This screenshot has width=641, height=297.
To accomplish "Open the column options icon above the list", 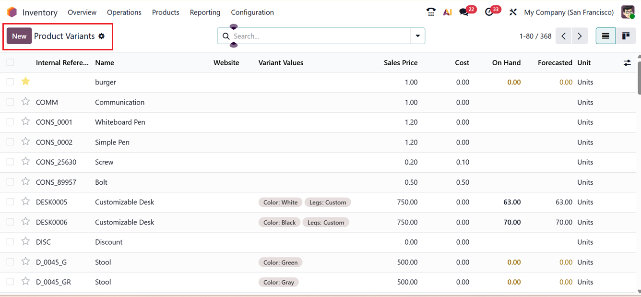I will (x=627, y=62).
